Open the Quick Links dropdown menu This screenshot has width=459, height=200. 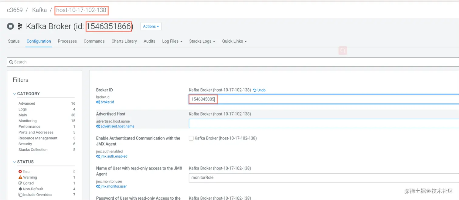(x=234, y=41)
